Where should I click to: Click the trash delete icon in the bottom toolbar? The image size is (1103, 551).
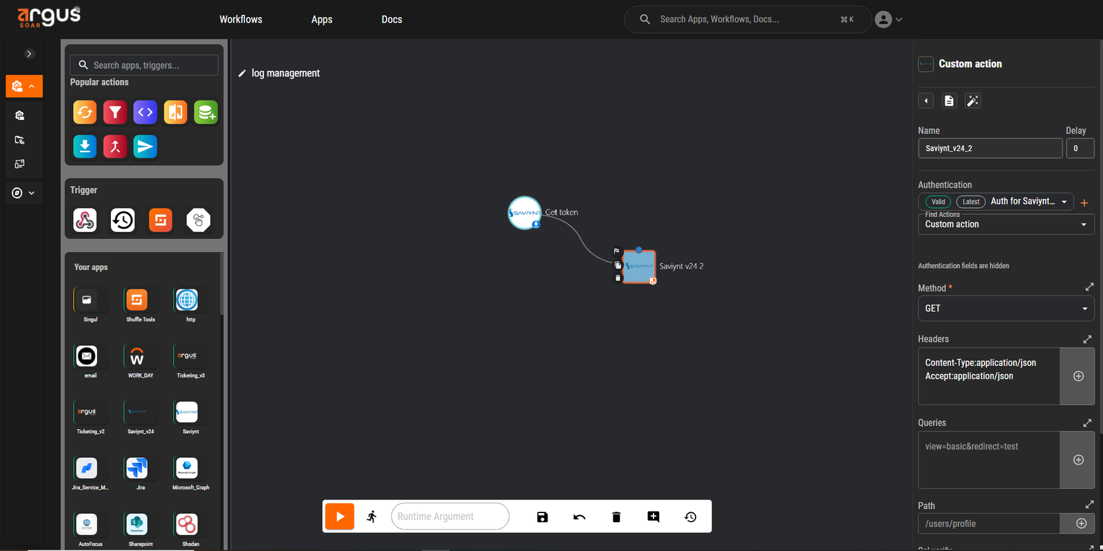[616, 517]
